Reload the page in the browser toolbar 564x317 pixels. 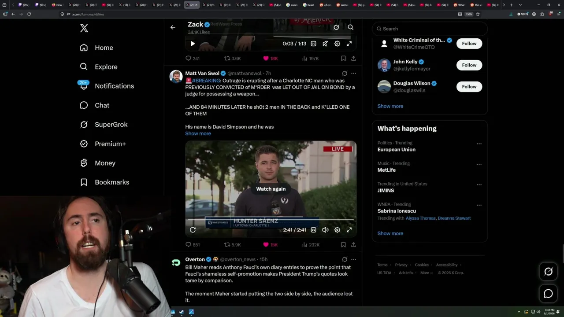point(29,14)
